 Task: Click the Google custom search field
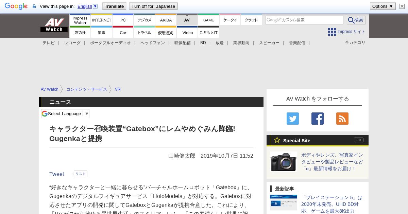(304, 20)
